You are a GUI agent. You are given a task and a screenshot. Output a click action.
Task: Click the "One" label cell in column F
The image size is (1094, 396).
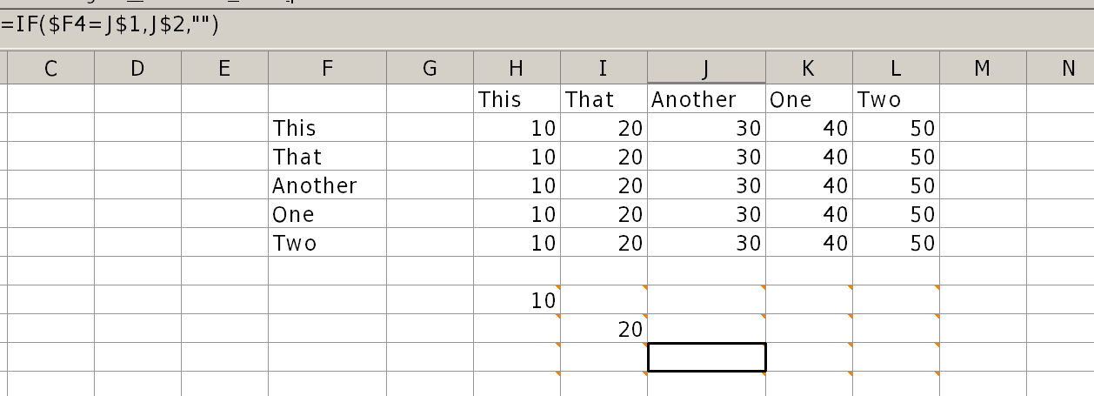(327, 214)
